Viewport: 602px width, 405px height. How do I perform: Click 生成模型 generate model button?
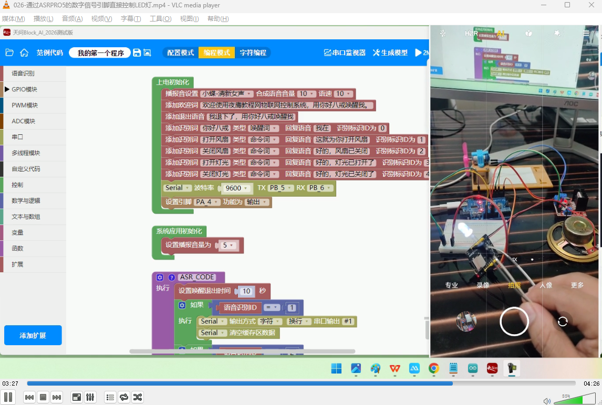click(390, 52)
